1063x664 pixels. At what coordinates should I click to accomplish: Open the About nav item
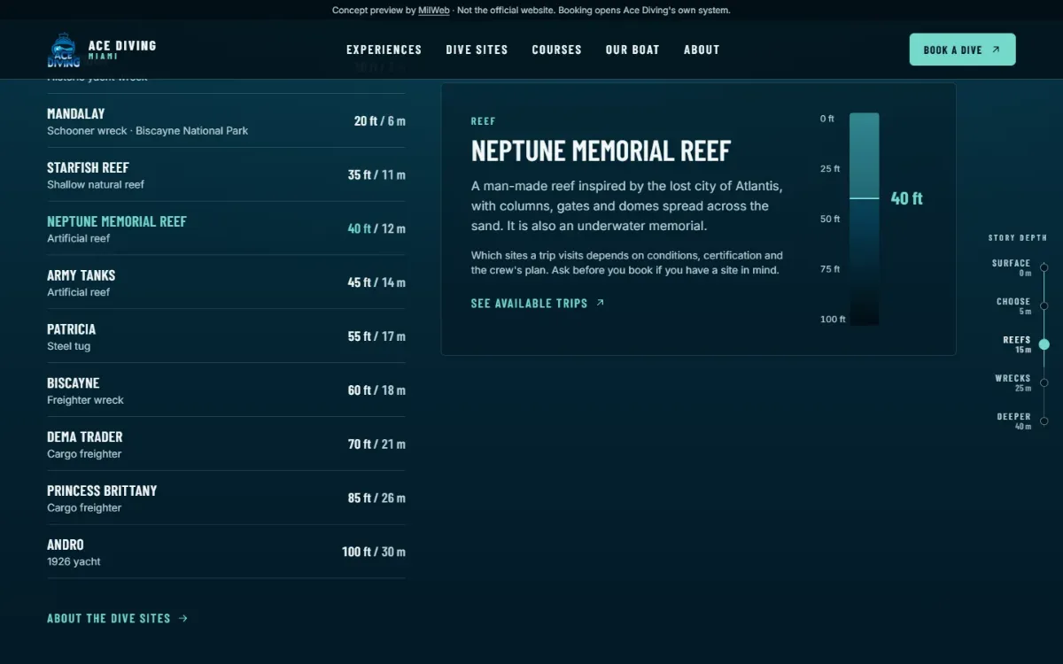click(x=702, y=50)
